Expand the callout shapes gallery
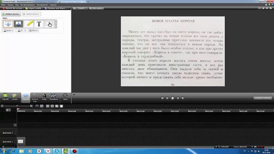 [56, 27]
